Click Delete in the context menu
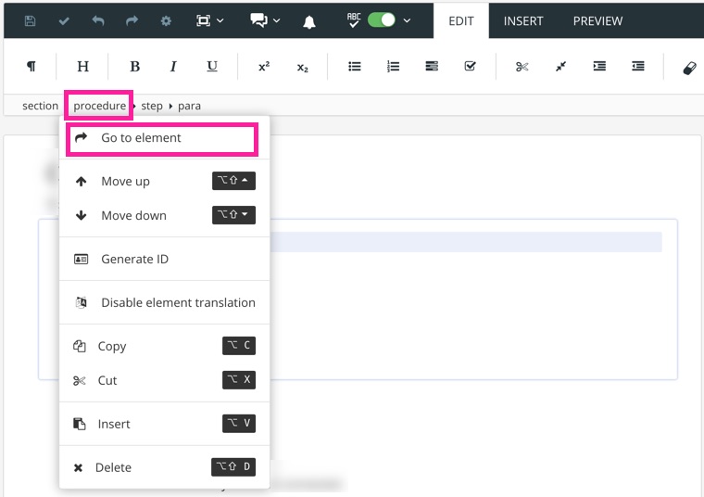704x497 pixels. 113,467
